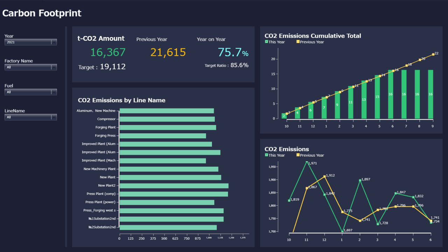This screenshot has height=252, width=448.
Task: Click the Press_Forging west s bar
Action: click(171, 211)
